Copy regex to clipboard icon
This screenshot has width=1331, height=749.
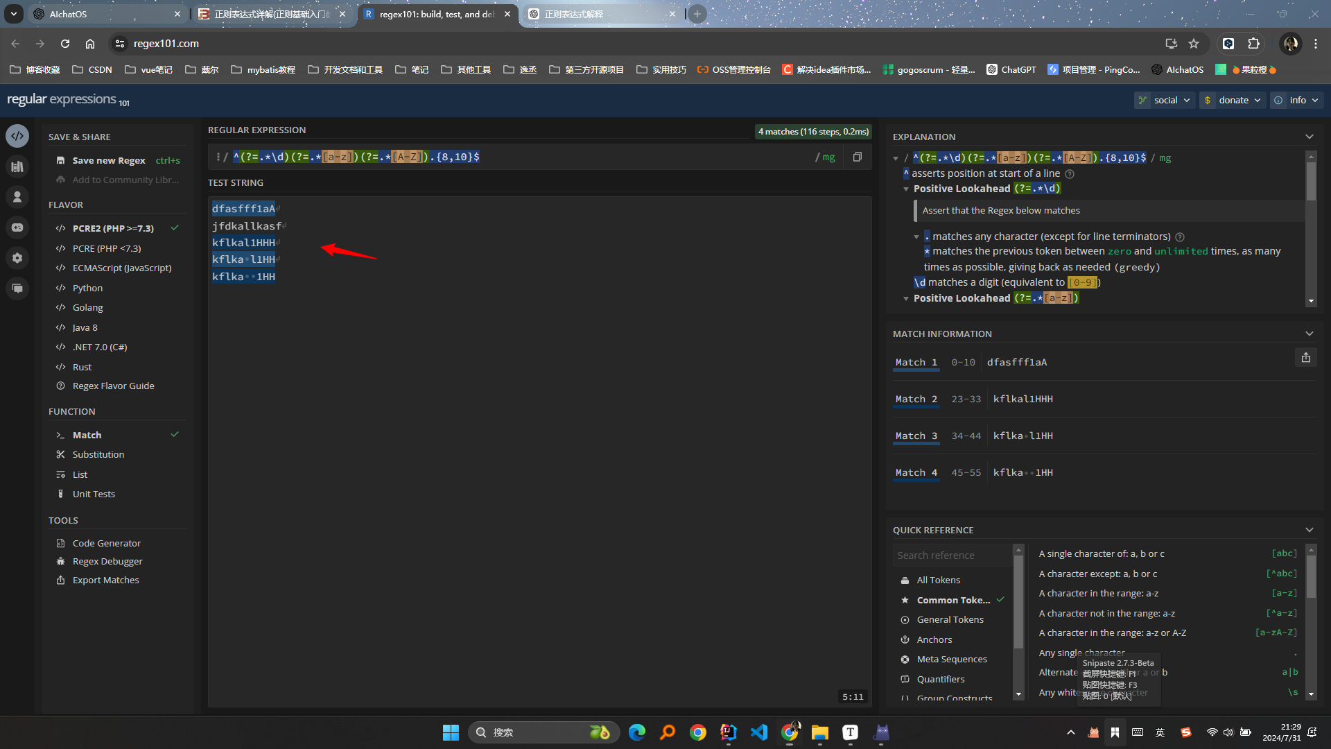click(858, 157)
